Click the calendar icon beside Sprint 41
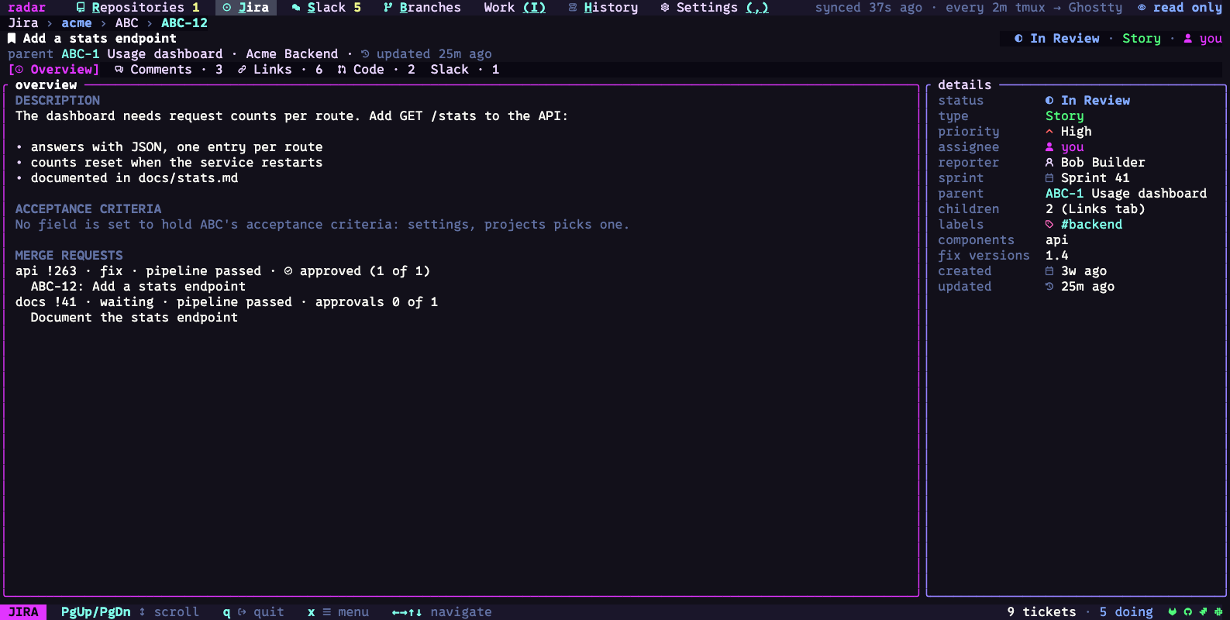1230x620 pixels. coord(1049,177)
